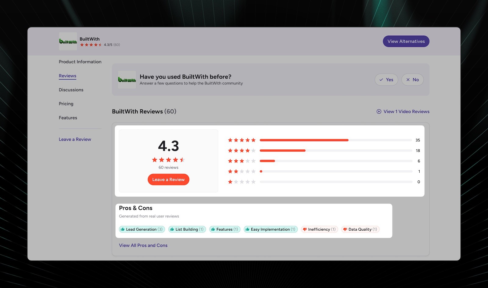Click the 60 reviews count text
The image size is (488, 288).
168,167
